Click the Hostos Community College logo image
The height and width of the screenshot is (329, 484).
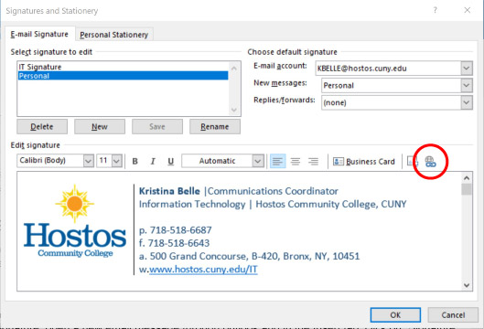(x=75, y=221)
